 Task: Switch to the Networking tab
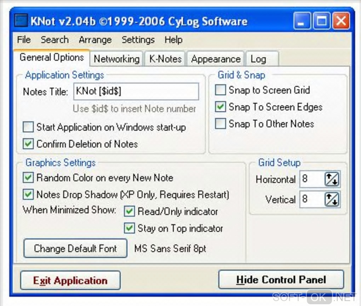tap(116, 59)
